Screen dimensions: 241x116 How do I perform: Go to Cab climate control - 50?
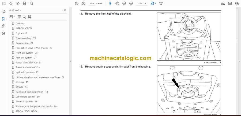(x=28, y=97)
